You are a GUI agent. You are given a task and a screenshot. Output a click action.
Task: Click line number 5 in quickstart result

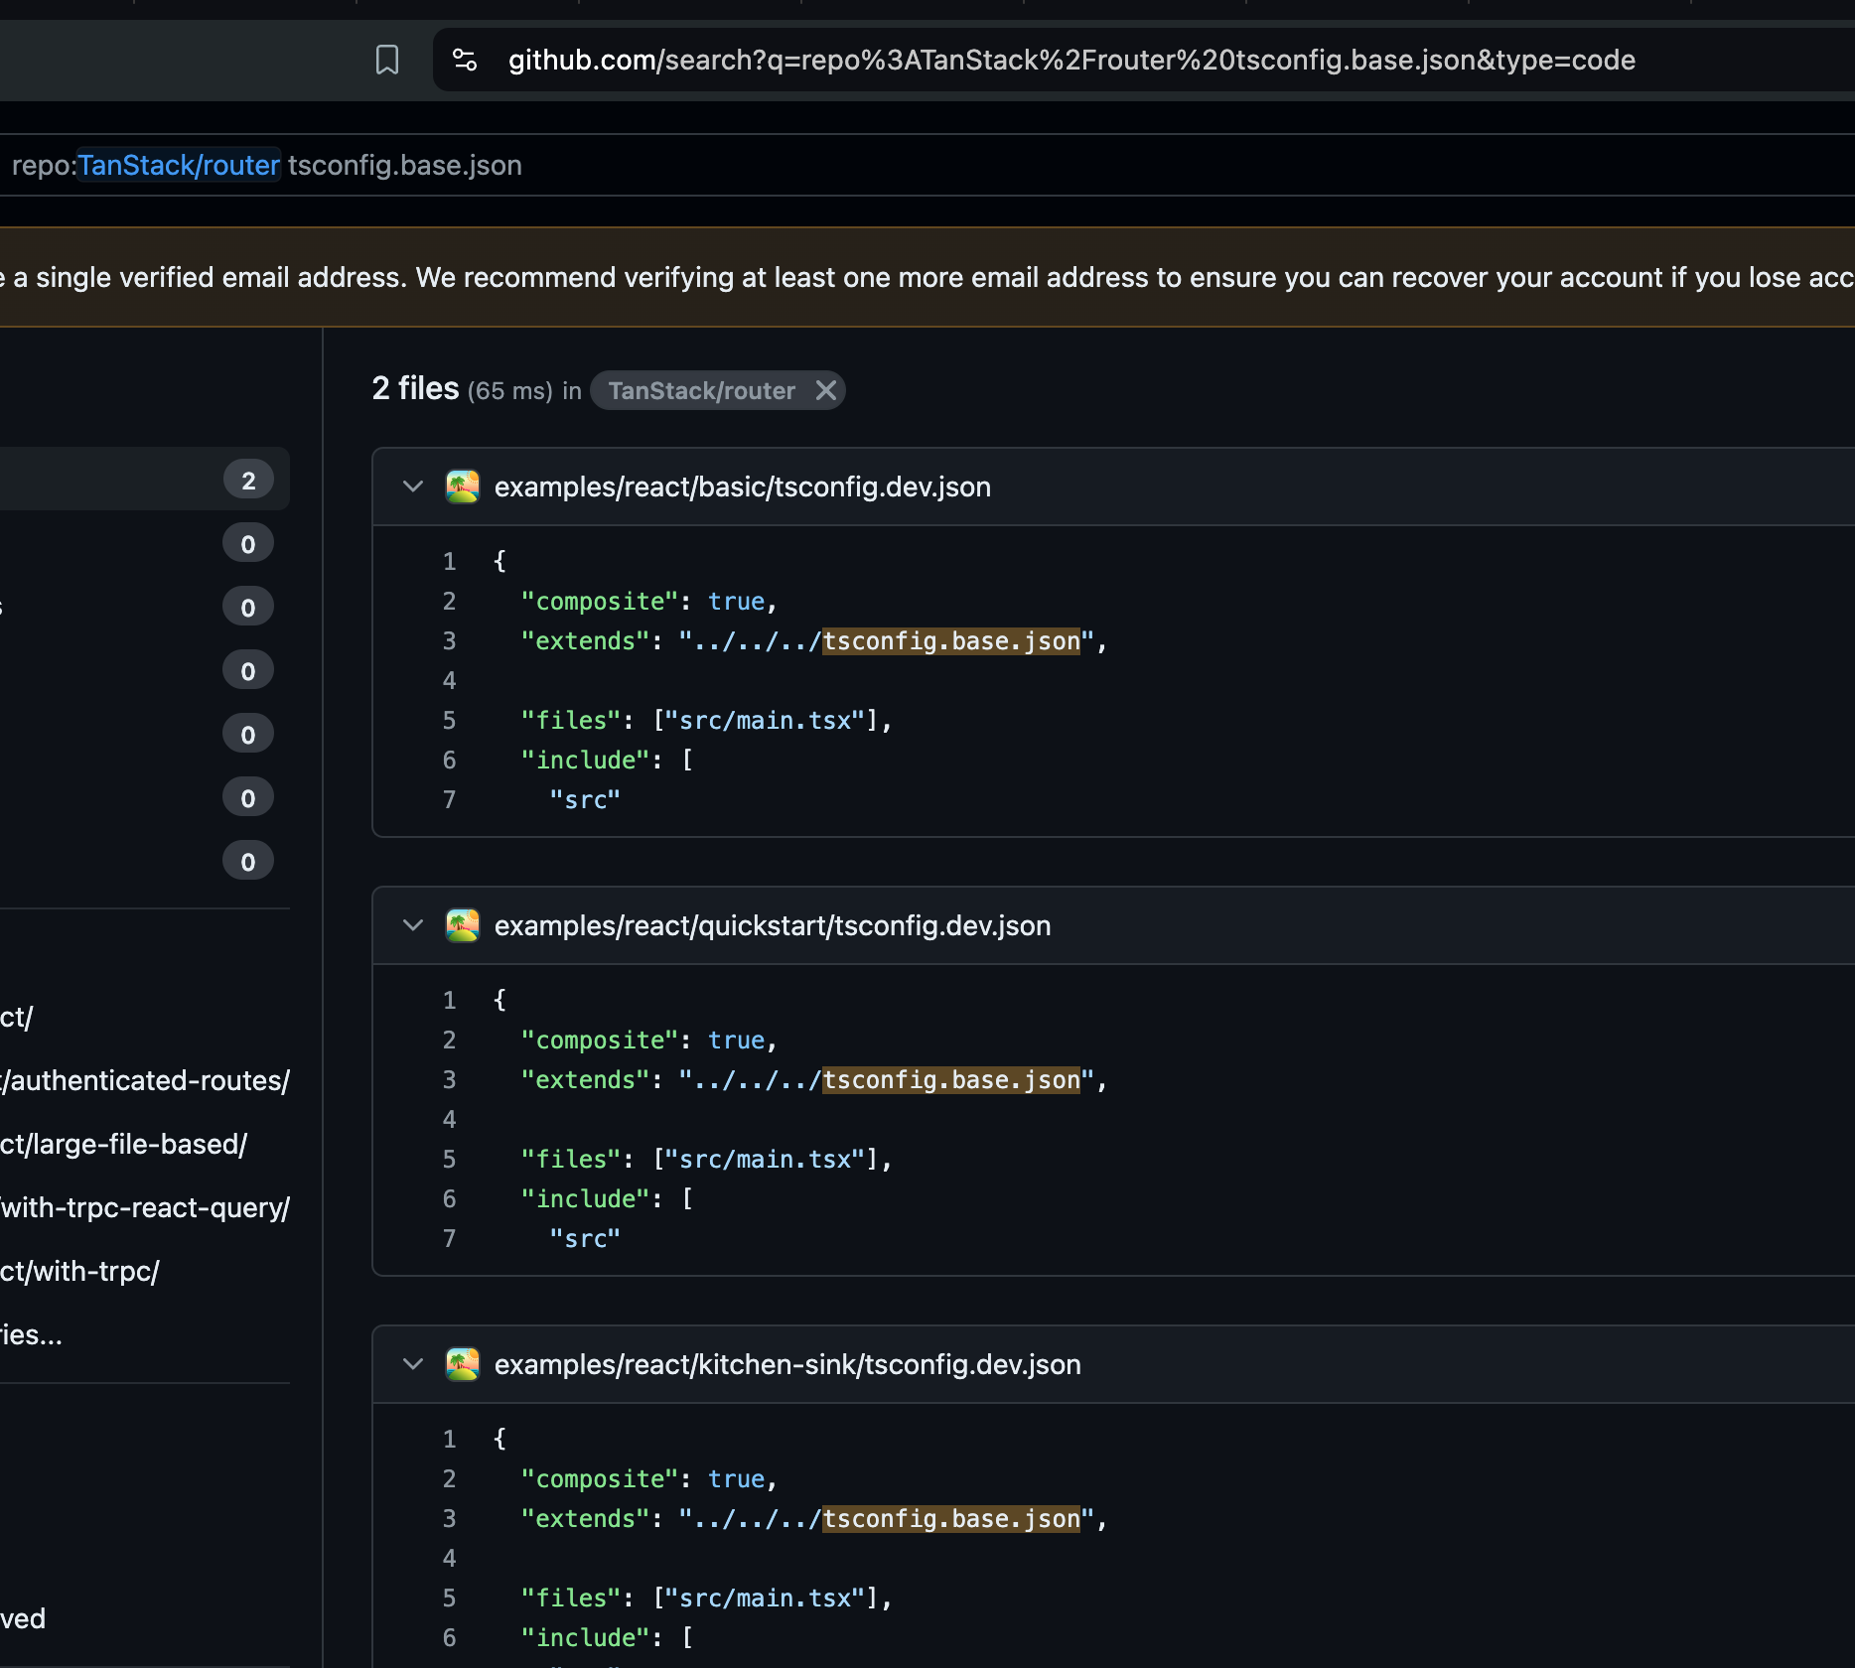450,1160
